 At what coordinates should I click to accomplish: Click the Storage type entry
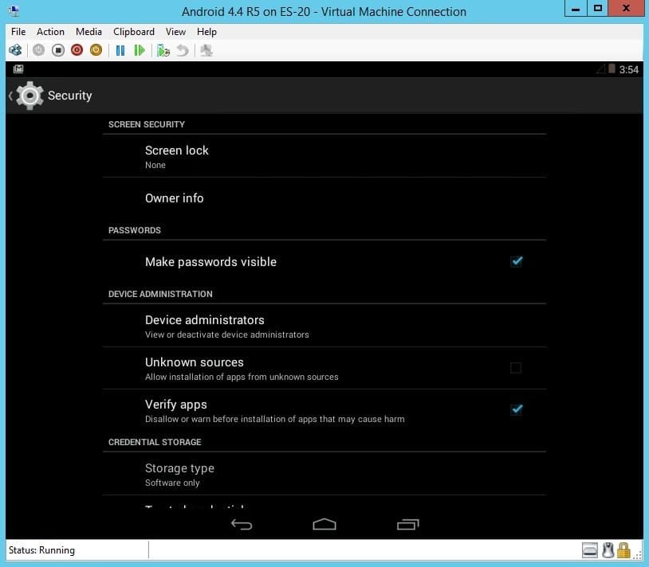[x=324, y=474]
